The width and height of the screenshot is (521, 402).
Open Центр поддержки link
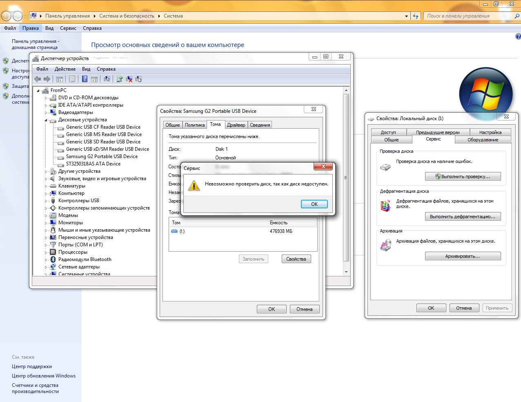tap(32, 366)
